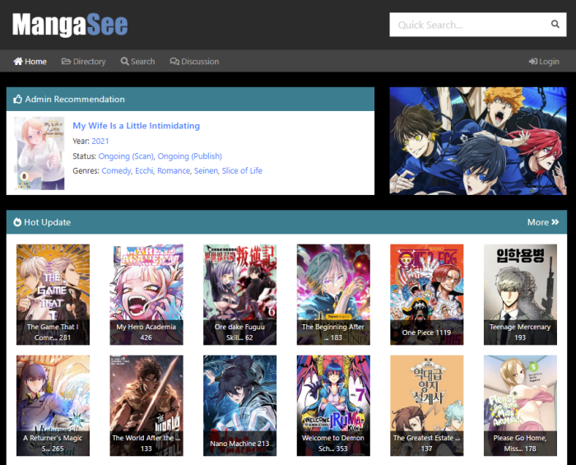Viewport: 576px width, 465px height.
Task: Focus the Quick Search input field
Action: pos(477,25)
